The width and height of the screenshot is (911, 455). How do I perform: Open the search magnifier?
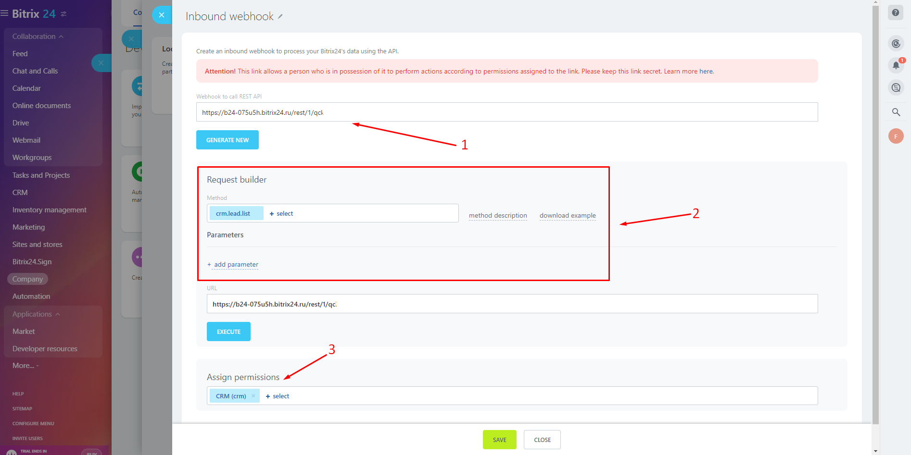tap(895, 112)
